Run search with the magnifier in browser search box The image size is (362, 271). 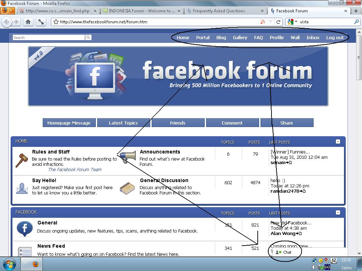pos(356,22)
